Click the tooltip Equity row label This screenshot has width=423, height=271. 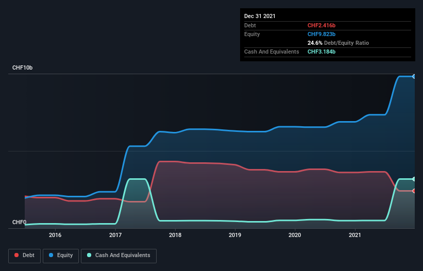tap(252, 34)
